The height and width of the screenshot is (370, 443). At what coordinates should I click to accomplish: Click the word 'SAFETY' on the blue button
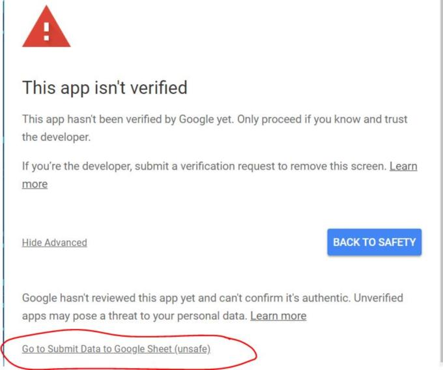tap(397, 242)
